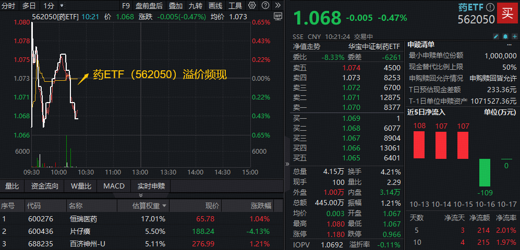Viewport: 520px width, 250px height.
Task: Select the 恒瑞医药 row in holdings
Action: 83,219
